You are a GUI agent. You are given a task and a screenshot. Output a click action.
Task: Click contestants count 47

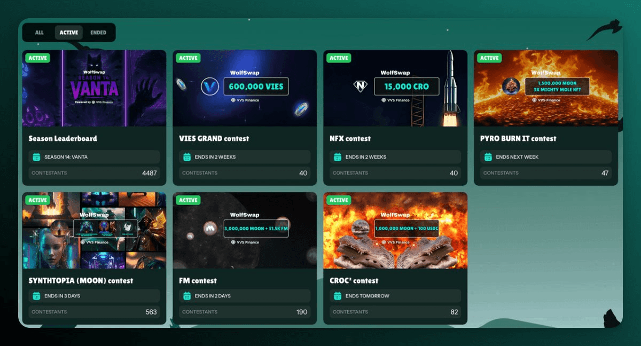click(605, 173)
